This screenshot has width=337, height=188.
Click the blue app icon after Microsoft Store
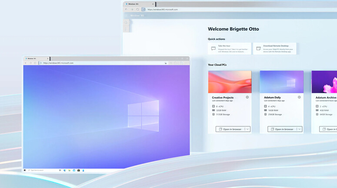tap(83, 170)
